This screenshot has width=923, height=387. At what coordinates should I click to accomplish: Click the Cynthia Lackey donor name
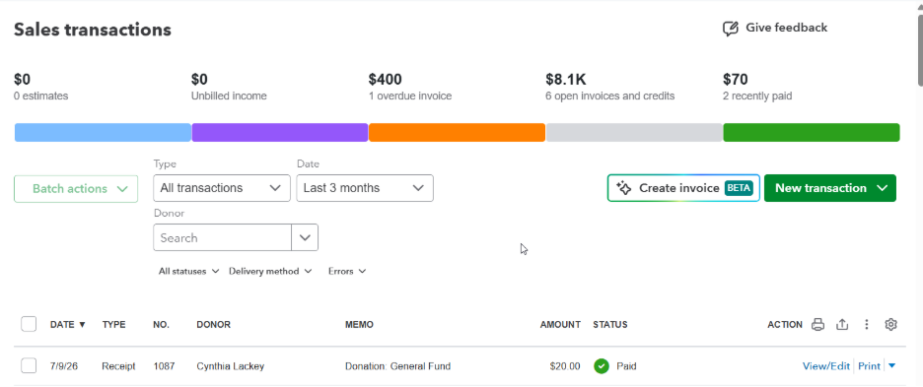coord(230,365)
